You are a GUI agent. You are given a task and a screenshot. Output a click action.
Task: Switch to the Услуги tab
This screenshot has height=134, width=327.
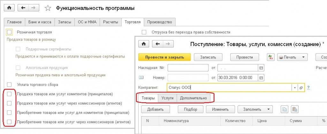167,98
